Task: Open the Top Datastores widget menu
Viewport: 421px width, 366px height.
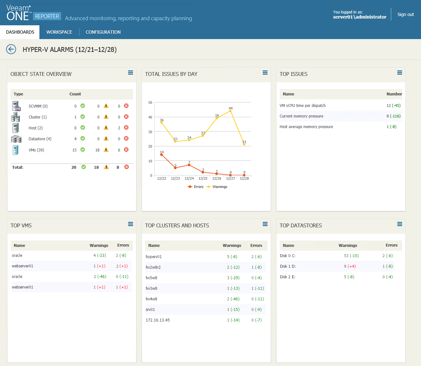Action: point(400,224)
